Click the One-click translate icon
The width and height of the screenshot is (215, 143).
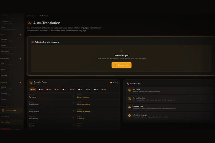(129, 99)
